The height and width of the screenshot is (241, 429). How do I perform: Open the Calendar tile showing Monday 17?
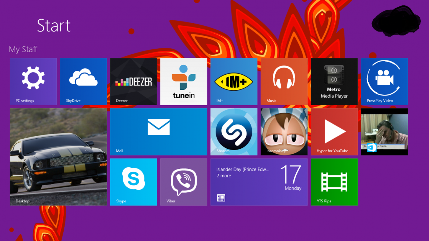pyautogui.click(x=259, y=182)
